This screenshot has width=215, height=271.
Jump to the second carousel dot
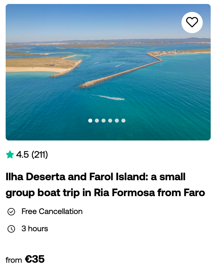click(x=97, y=121)
